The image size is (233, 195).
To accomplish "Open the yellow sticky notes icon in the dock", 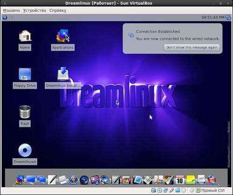I will click(191, 180).
